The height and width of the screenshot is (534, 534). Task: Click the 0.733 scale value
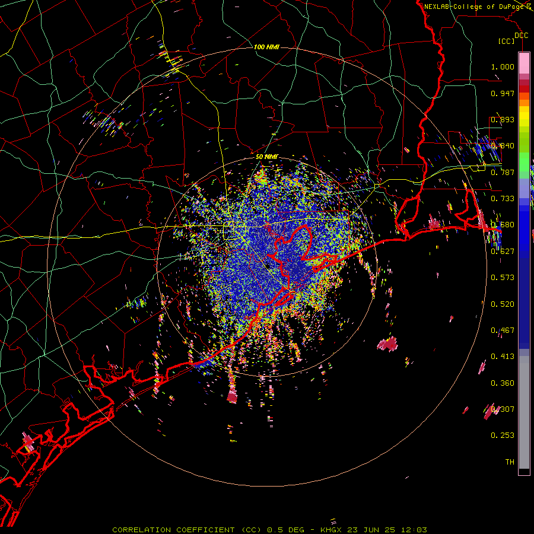coord(503,199)
